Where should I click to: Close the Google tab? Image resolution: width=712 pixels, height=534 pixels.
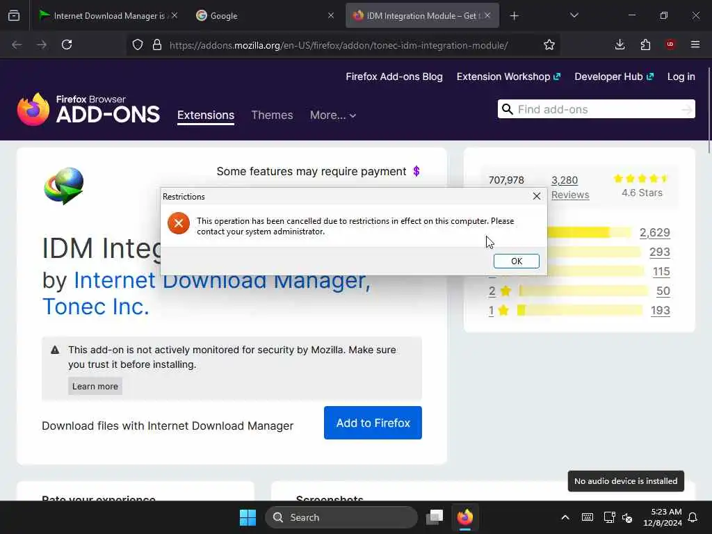click(330, 15)
